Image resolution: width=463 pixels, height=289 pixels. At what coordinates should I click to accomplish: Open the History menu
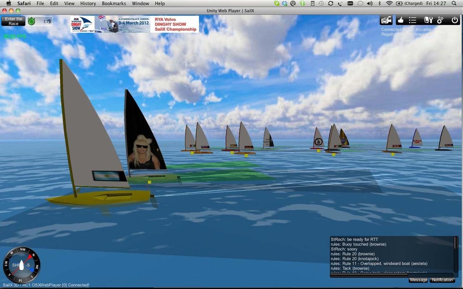pos(88,3)
